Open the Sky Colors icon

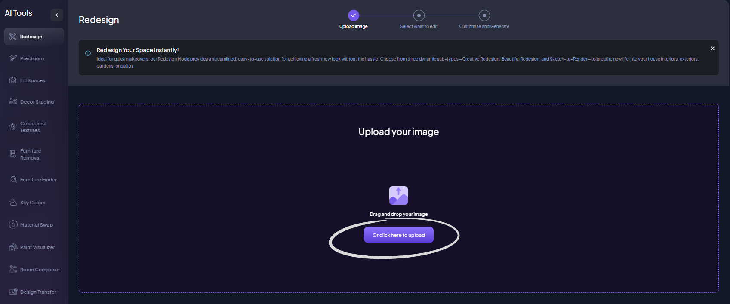(13, 203)
